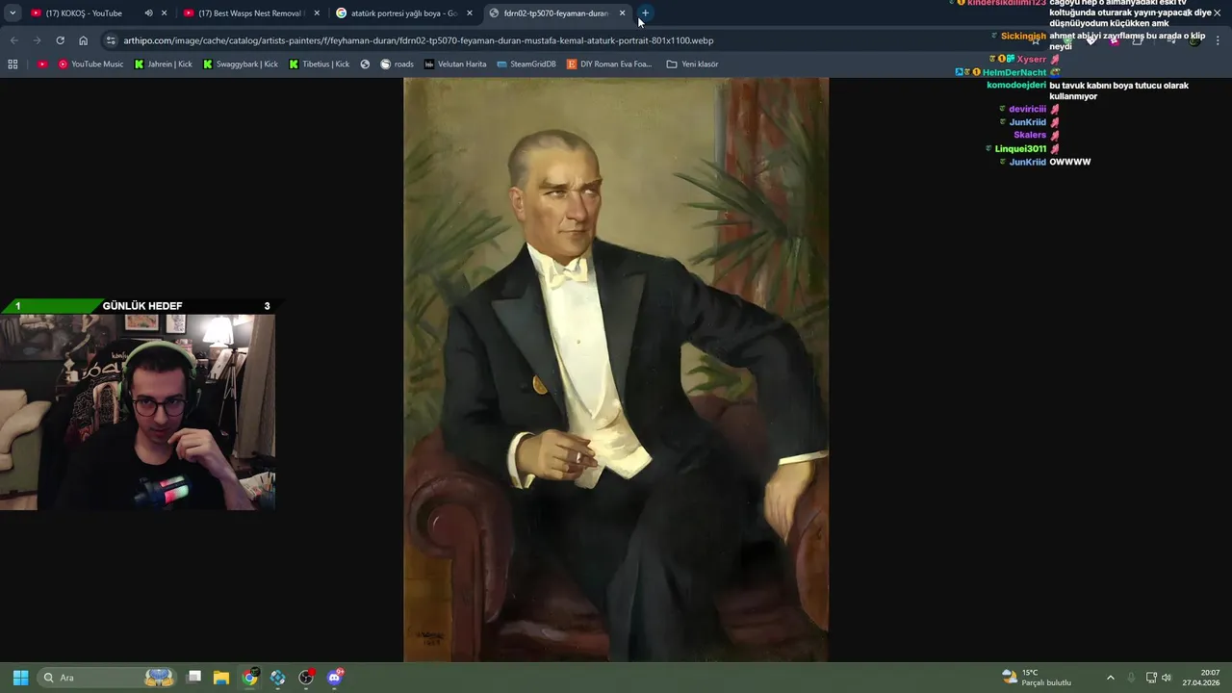Click the OWWWW chat message

point(1069,162)
